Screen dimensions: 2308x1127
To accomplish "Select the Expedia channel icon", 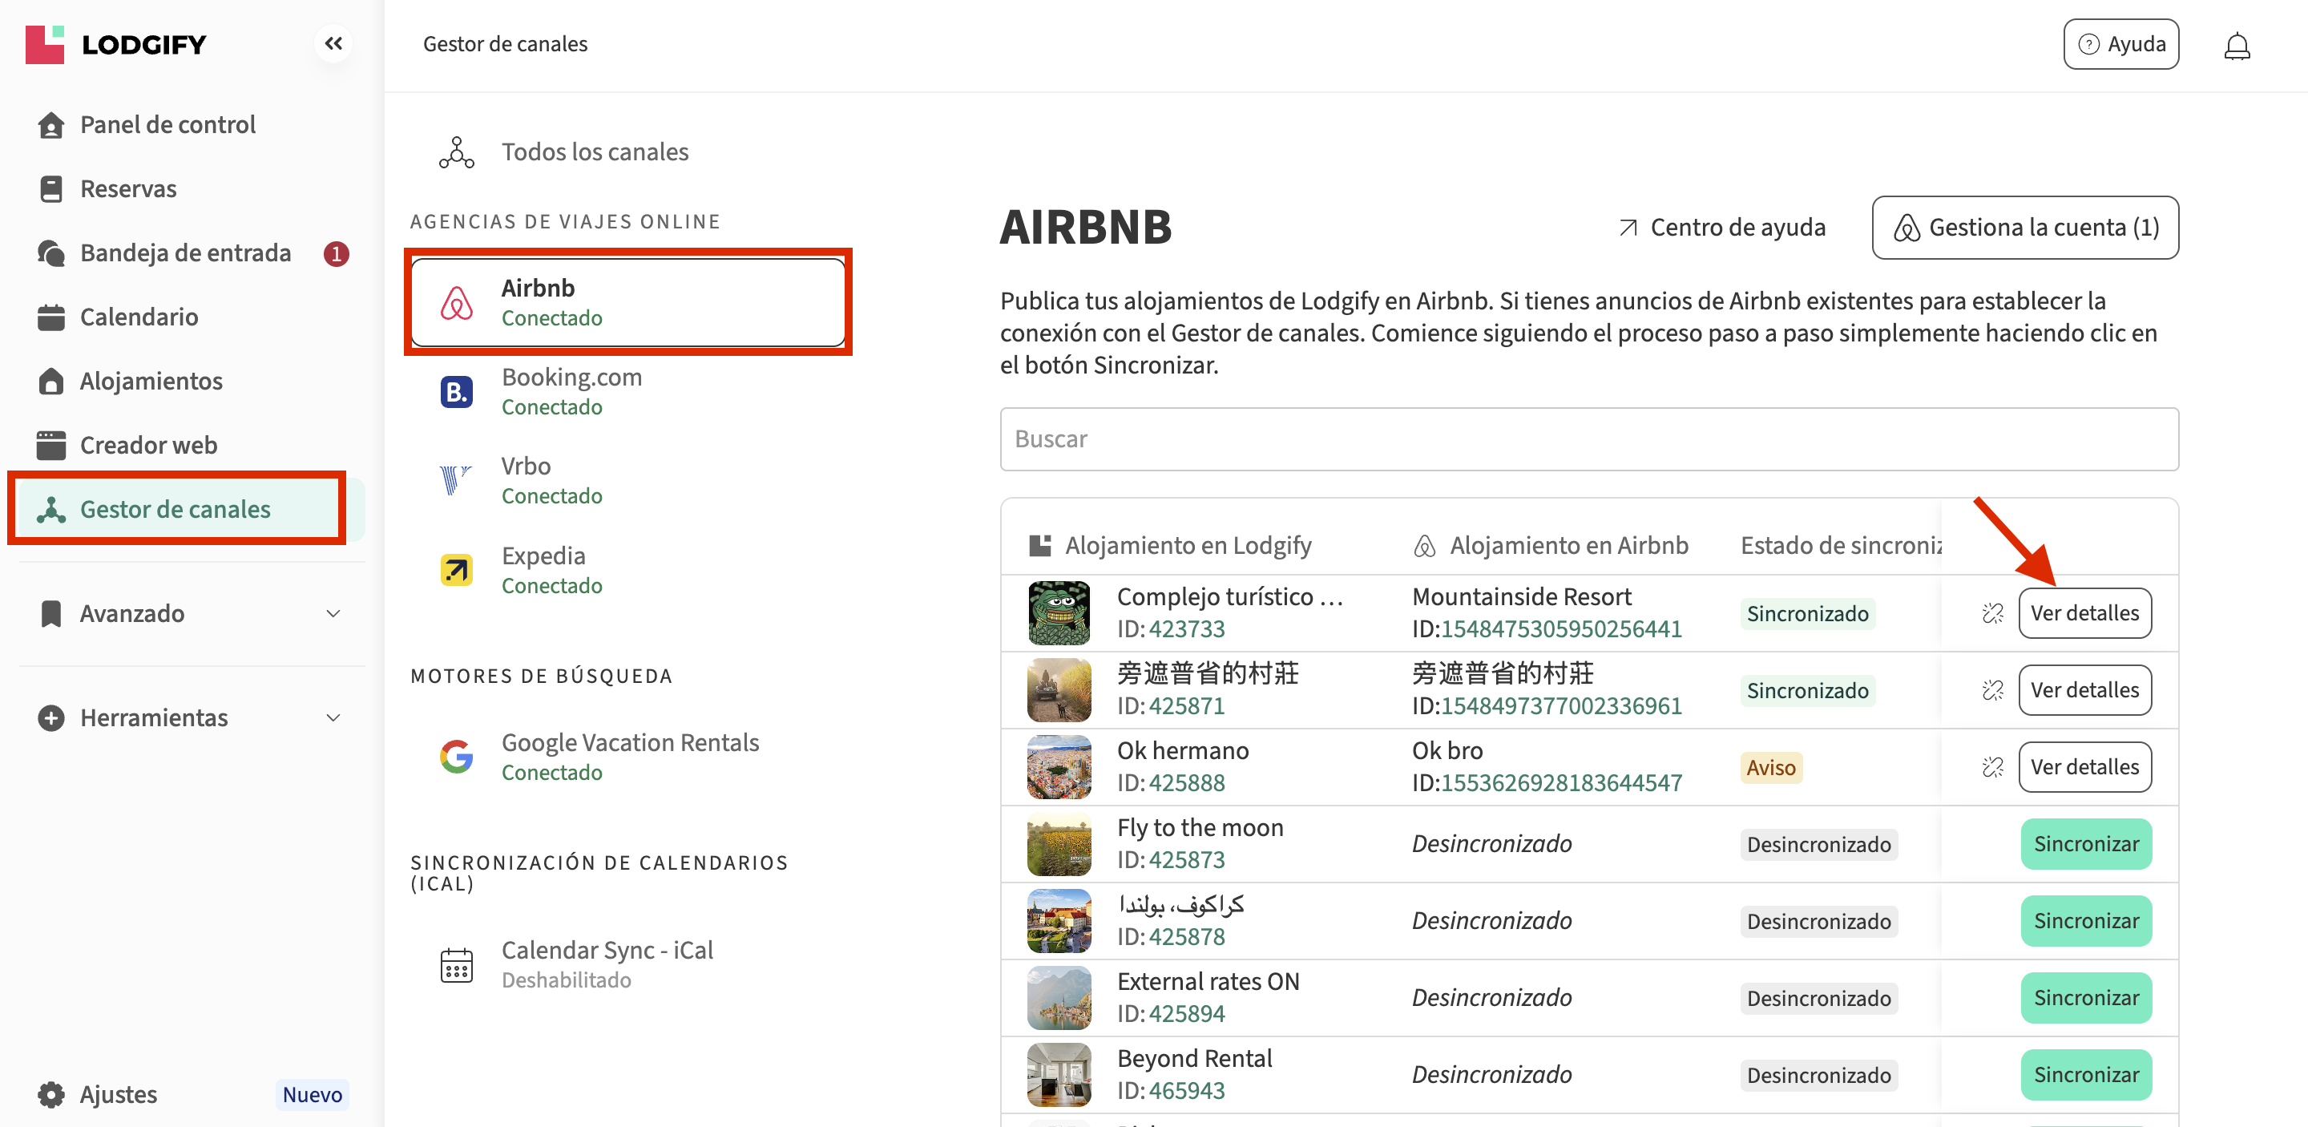I will [456, 570].
